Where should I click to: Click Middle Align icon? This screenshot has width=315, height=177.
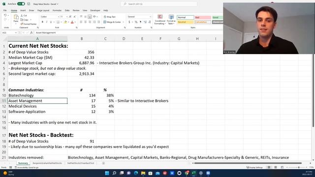85,17
